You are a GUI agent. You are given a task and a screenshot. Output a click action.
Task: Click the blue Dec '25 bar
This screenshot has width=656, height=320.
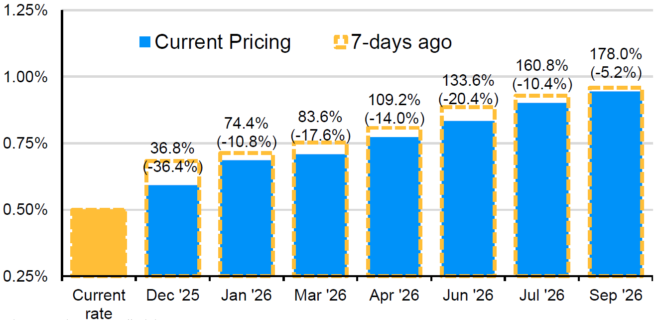point(172,230)
